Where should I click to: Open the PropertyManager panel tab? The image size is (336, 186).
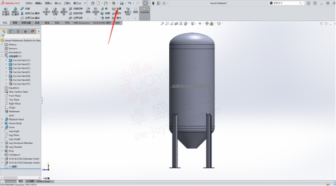[x=11, y=32]
